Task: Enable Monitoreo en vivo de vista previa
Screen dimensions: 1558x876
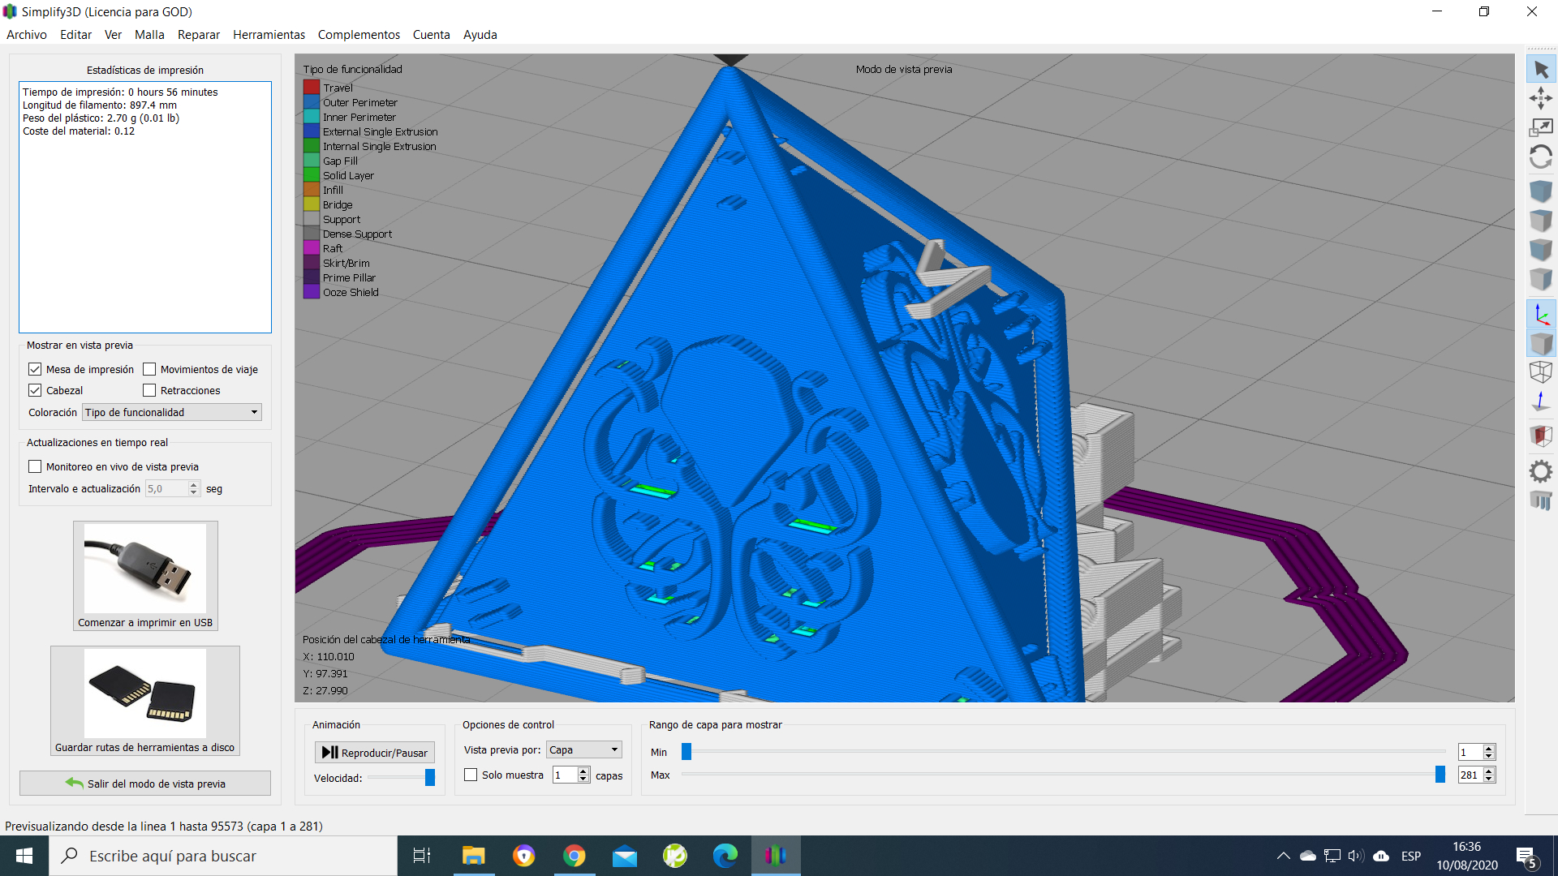Action: tap(35, 467)
